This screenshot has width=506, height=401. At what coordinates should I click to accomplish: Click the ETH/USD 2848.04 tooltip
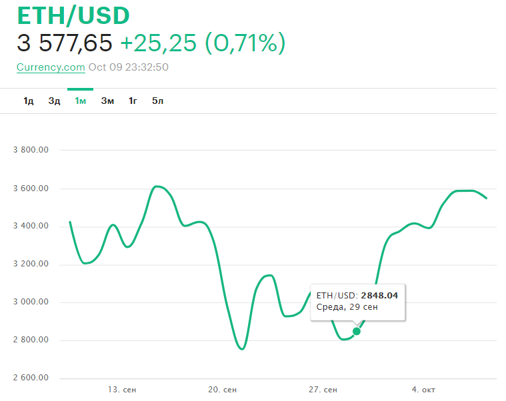pyautogui.click(x=358, y=301)
